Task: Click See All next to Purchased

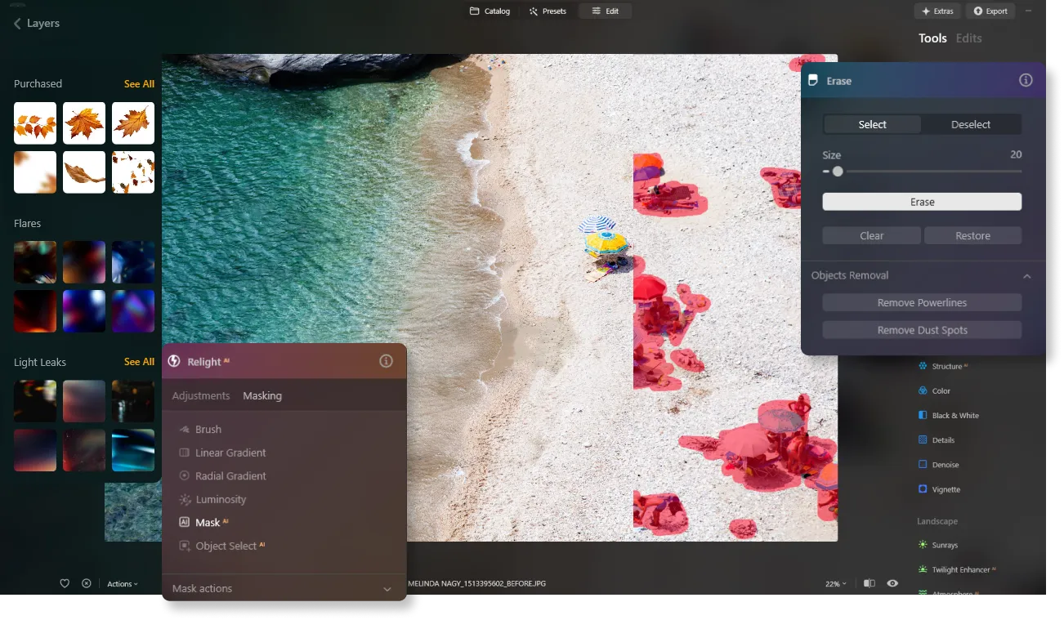Action: point(139,84)
